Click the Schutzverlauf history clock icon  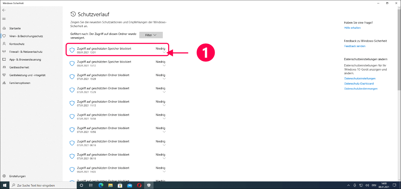pos(73,14)
